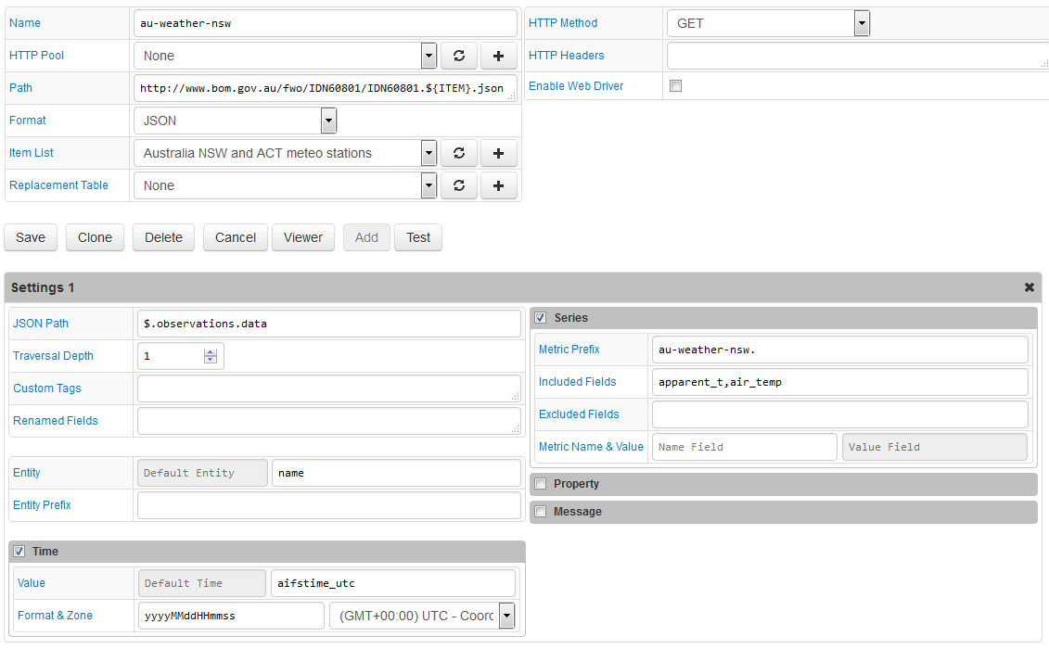Click the Path URL field
The height and width of the screenshot is (649, 1049).
pos(326,88)
